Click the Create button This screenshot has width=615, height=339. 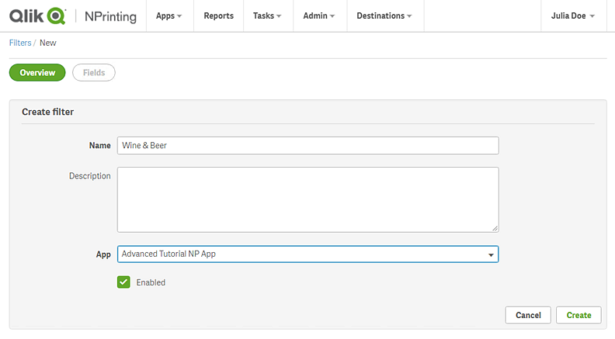579,315
